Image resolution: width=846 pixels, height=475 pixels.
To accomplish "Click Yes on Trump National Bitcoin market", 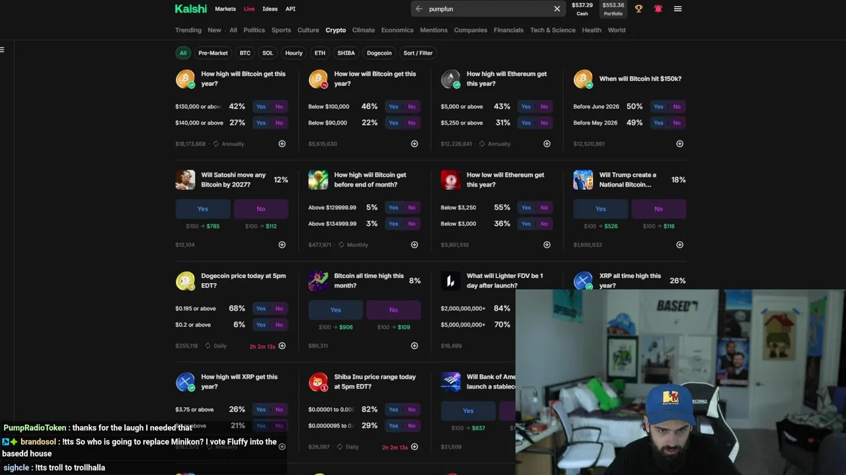I will click(601, 208).
